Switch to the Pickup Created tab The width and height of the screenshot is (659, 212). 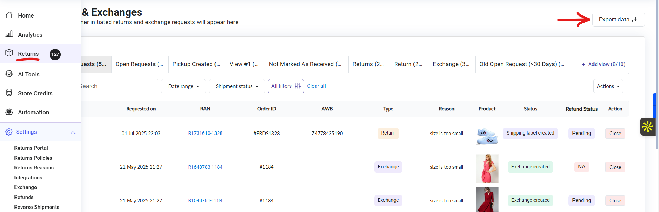[196, 64]
